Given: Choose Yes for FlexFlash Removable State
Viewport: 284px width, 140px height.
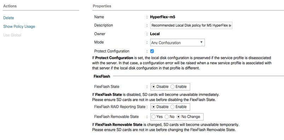Looking at the screenshot, I should 153,117.
